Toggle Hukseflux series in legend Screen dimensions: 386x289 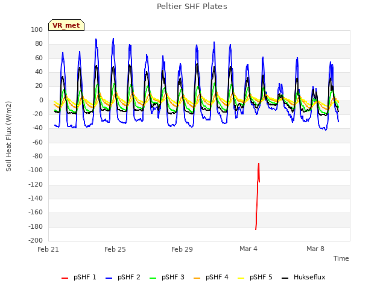[x=303, y=278]
